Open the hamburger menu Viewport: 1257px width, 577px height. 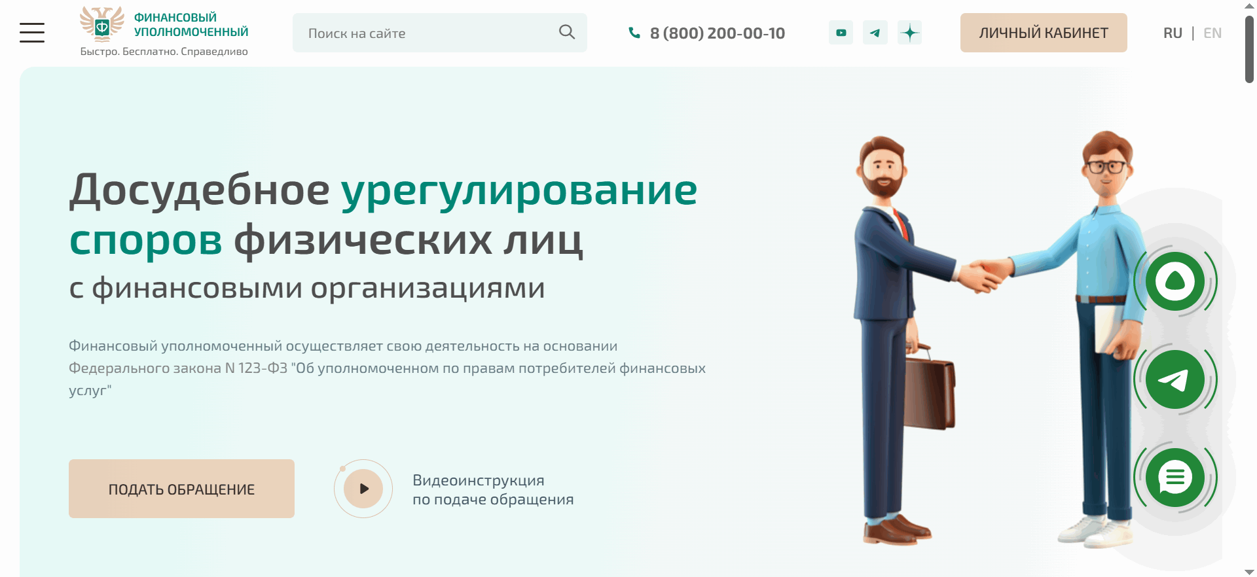click(x=32, y=33)
